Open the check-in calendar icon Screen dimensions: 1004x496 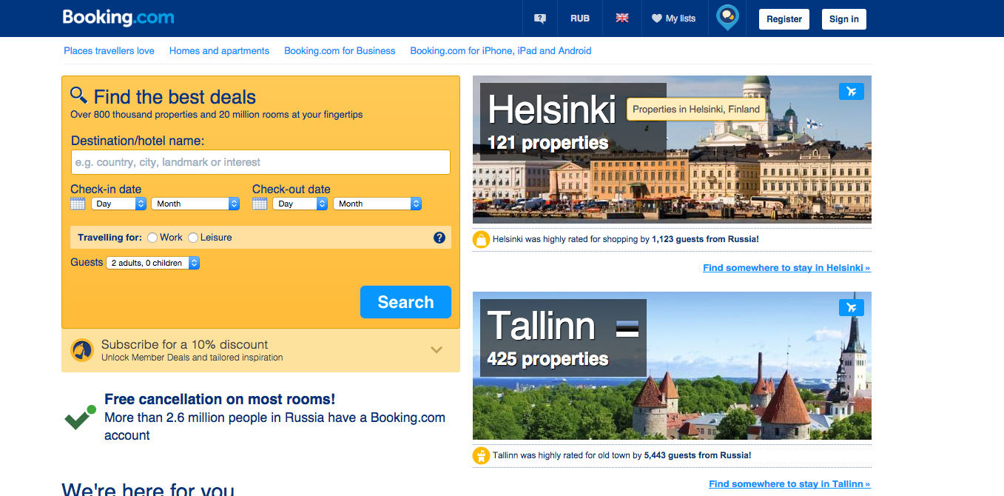pyautogui.click(x=78, y=204)
